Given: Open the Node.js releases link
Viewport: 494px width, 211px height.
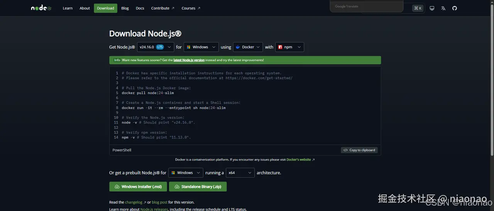Looking at the screenshot, I should coord(154,209).
